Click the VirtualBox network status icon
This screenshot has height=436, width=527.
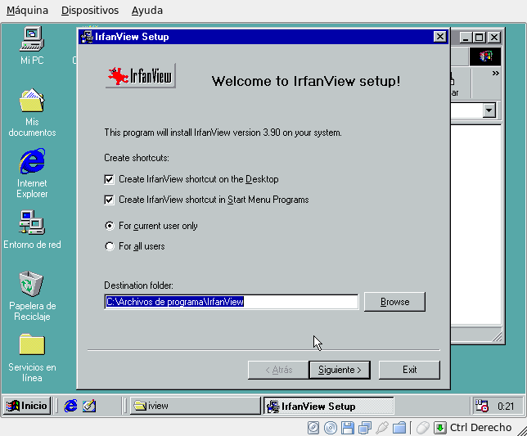(x=365, y=428)
